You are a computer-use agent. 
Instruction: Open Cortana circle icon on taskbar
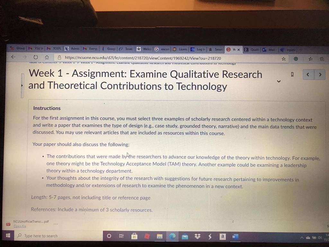click(x=109, y=236)
